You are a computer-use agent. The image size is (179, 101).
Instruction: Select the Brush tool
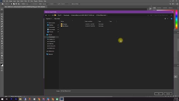click(x=2, y=29)
